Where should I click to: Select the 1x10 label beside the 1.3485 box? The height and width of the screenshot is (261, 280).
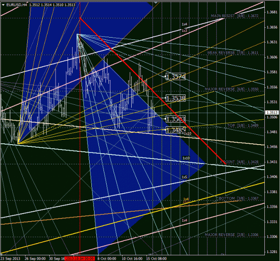[x=188, y=133]
